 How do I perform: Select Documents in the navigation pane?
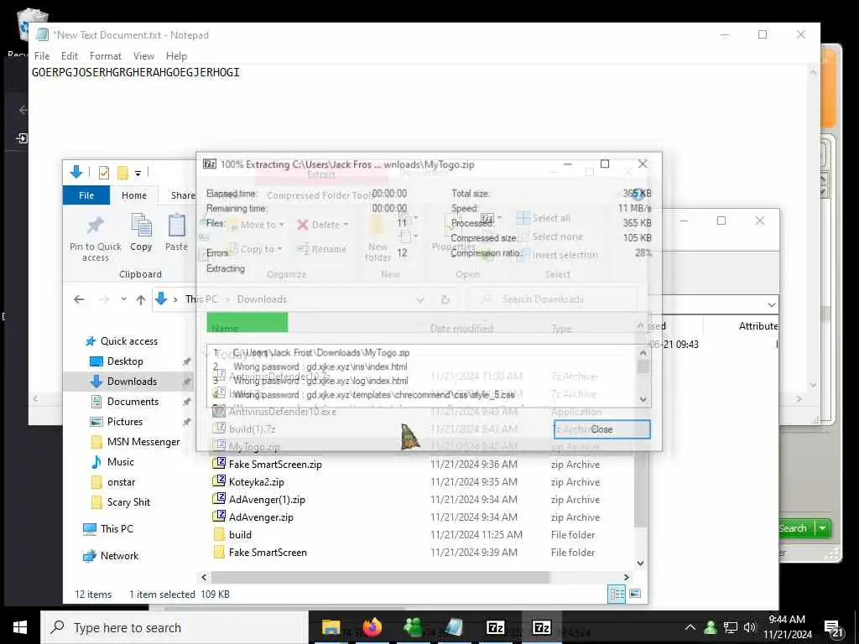pos(133,402)
